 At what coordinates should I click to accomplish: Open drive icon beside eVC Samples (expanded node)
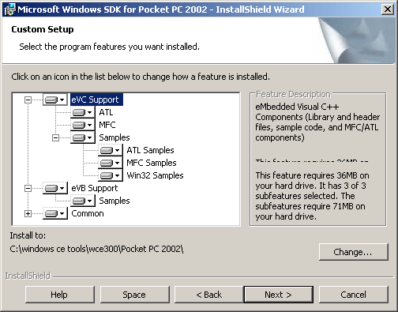pyautogui.click(x=82, y=137)
